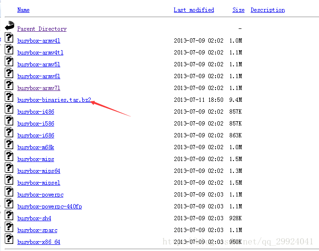Open the busybox-i586 link
This screenshot has width=319, height=251.
pyautogui.click(x=36, y=123)
